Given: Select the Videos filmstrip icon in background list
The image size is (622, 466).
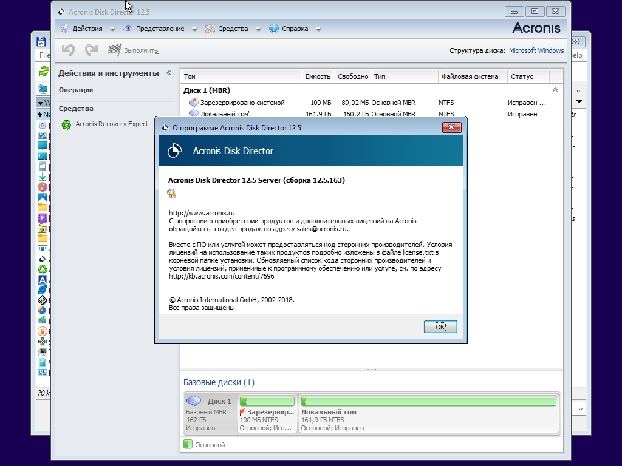Looking at the screenshot, I should pos(43,218).
